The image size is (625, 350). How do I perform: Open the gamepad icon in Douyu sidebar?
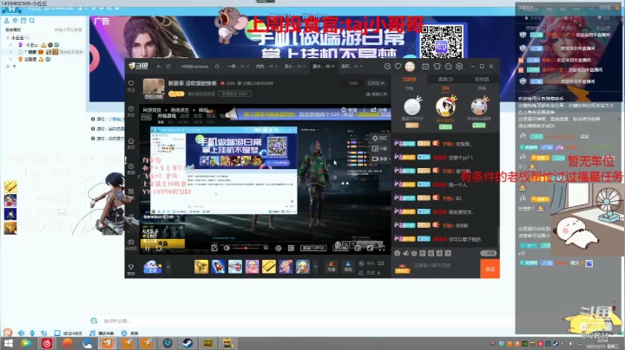[131, 243]
